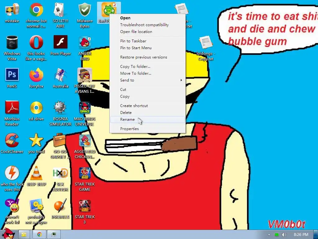Image resolution: width=318 pixels, height=239 pixels.
Task: Select the MAD BIRDS UNIVERSE icon
Action: (x=85, y=113)
